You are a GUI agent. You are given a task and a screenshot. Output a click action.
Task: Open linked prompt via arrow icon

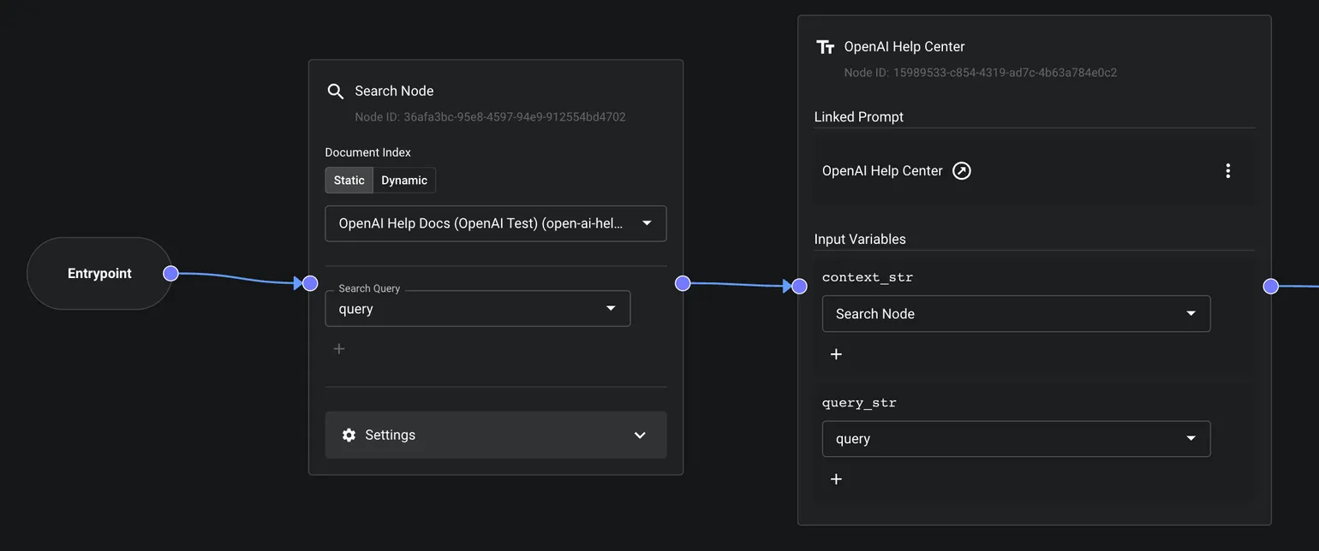coord(962,171)
